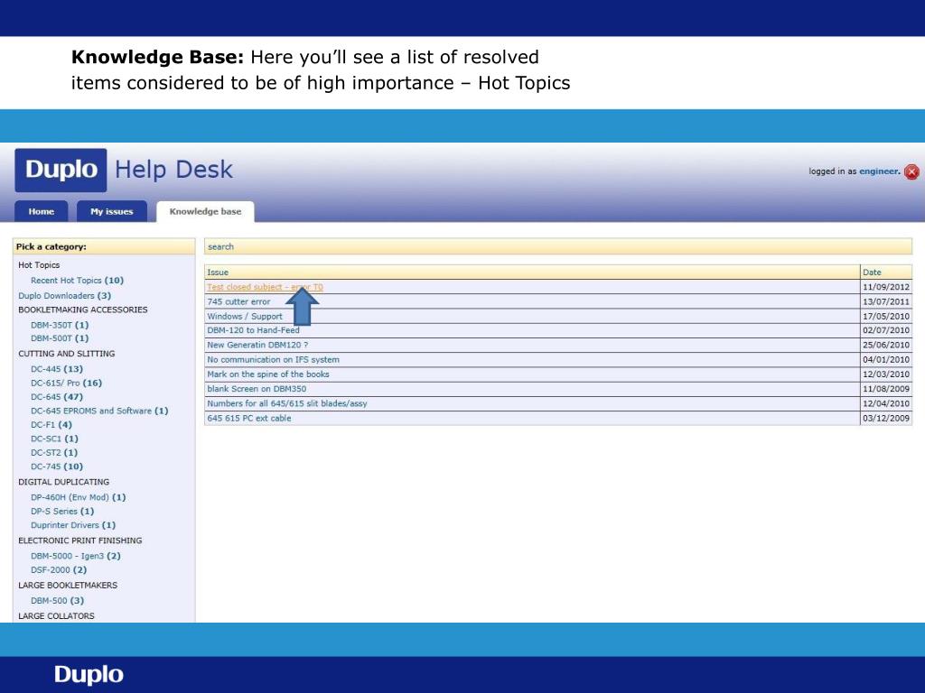Select DC-ST2 (1) category
The width and height of the screenshot is (925, 693).
54,453
